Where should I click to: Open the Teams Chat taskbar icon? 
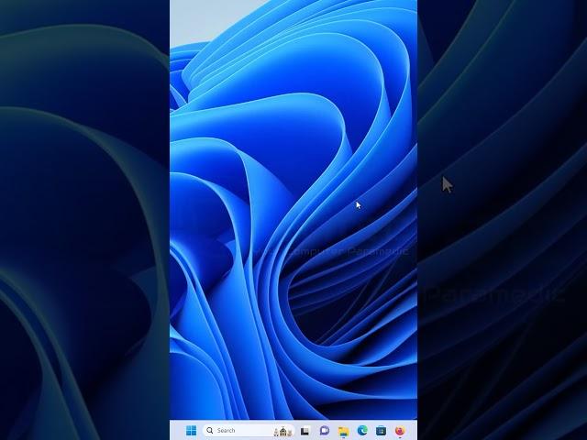(x=324, y=431)
